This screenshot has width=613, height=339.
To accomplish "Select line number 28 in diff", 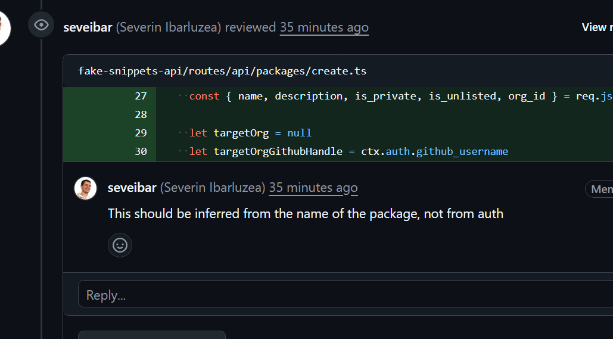I will [x=141, y=114].
